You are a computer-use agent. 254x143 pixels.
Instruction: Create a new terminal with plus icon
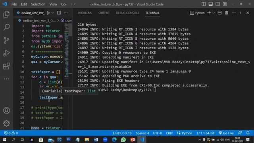coord(209,13)
